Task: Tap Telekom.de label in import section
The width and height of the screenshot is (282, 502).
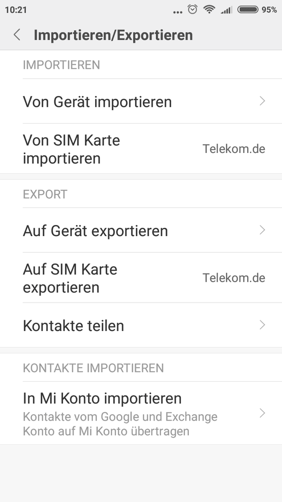Action: coord(234,149)
